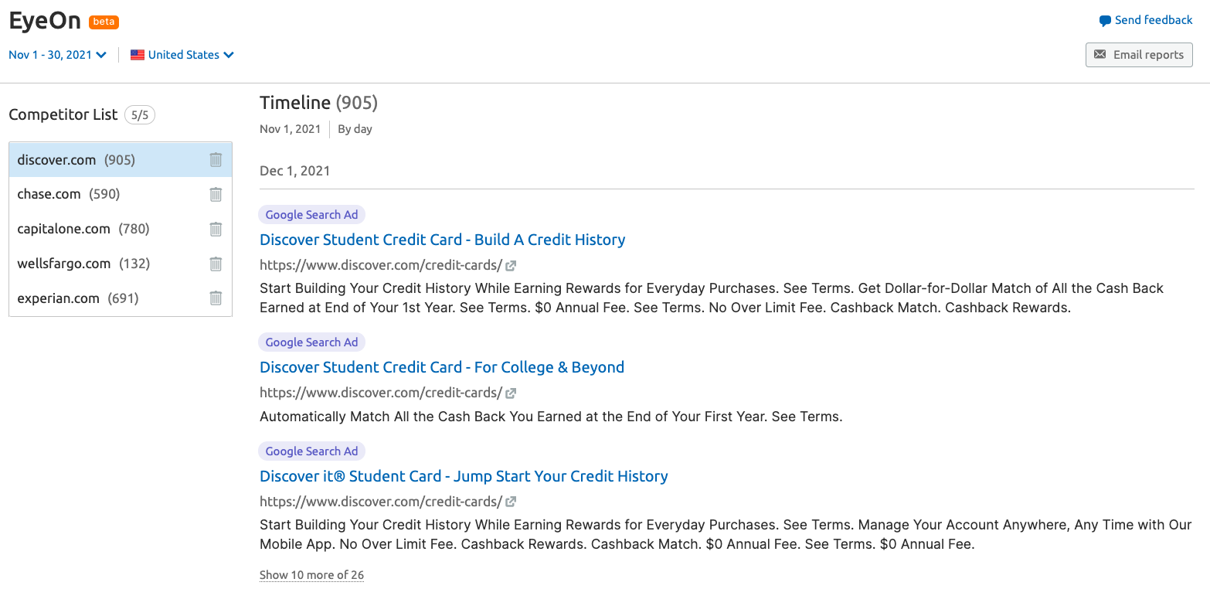Viewport: 1210px width, 606px height.
Task: Open external link icon for Jump Start ad URL
Action: [511, 502]
